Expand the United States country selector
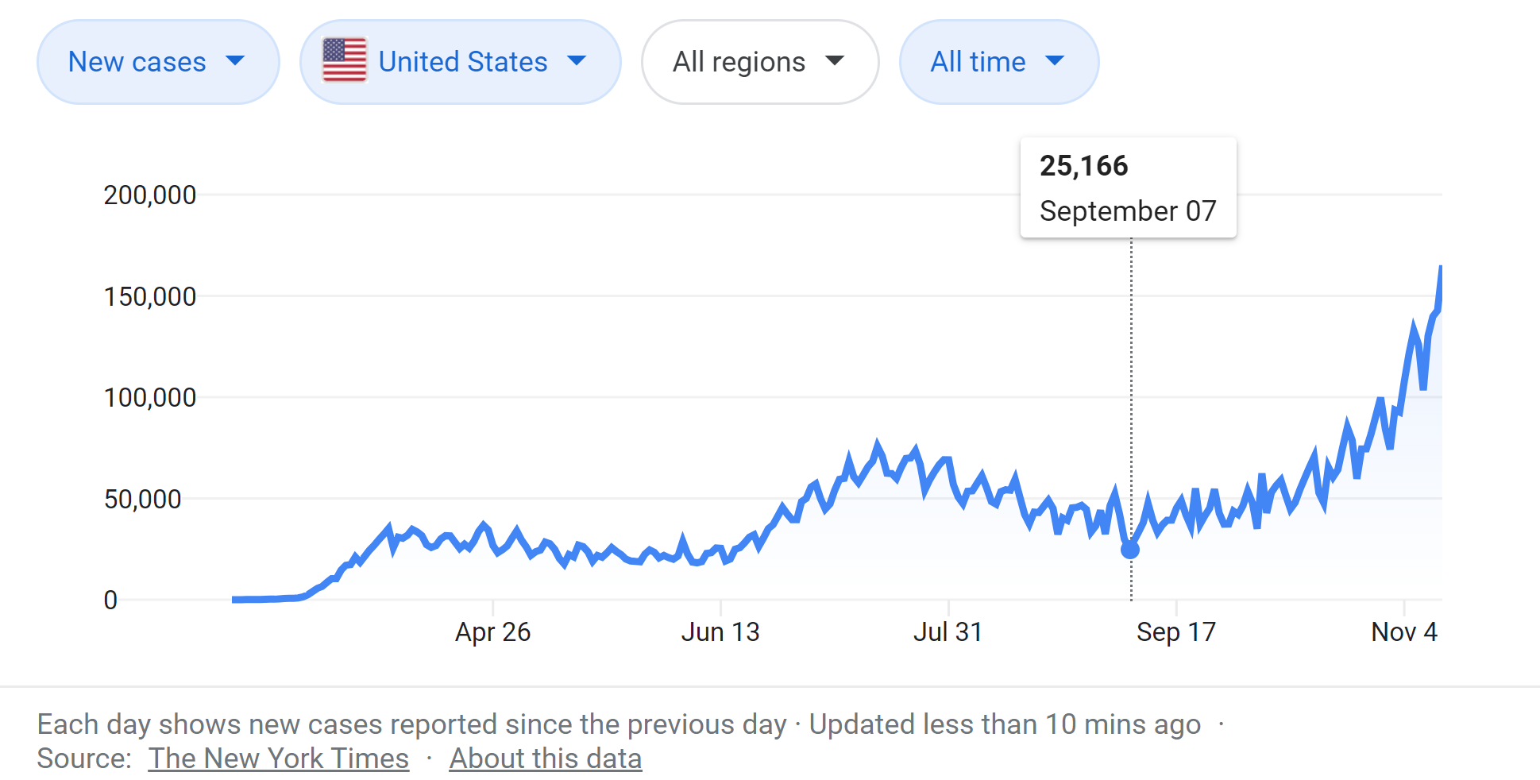 coord(460,62)
